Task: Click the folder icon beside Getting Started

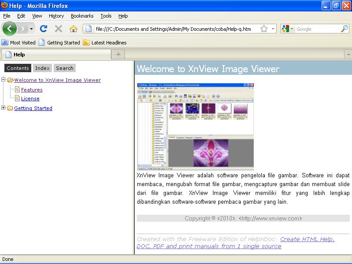Action: (x=10, y=108)
